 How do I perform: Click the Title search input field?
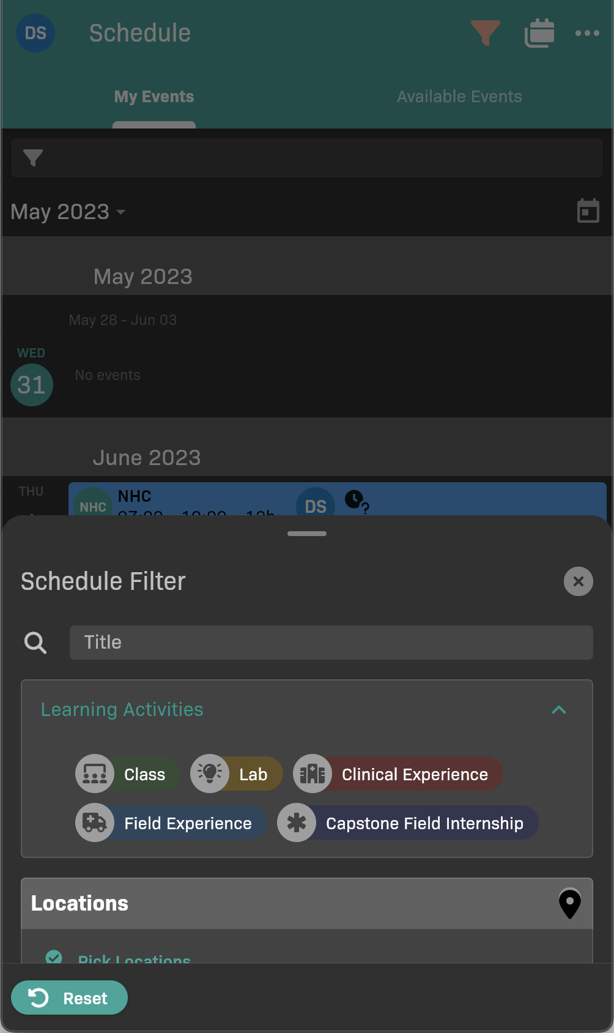(331, 643)
